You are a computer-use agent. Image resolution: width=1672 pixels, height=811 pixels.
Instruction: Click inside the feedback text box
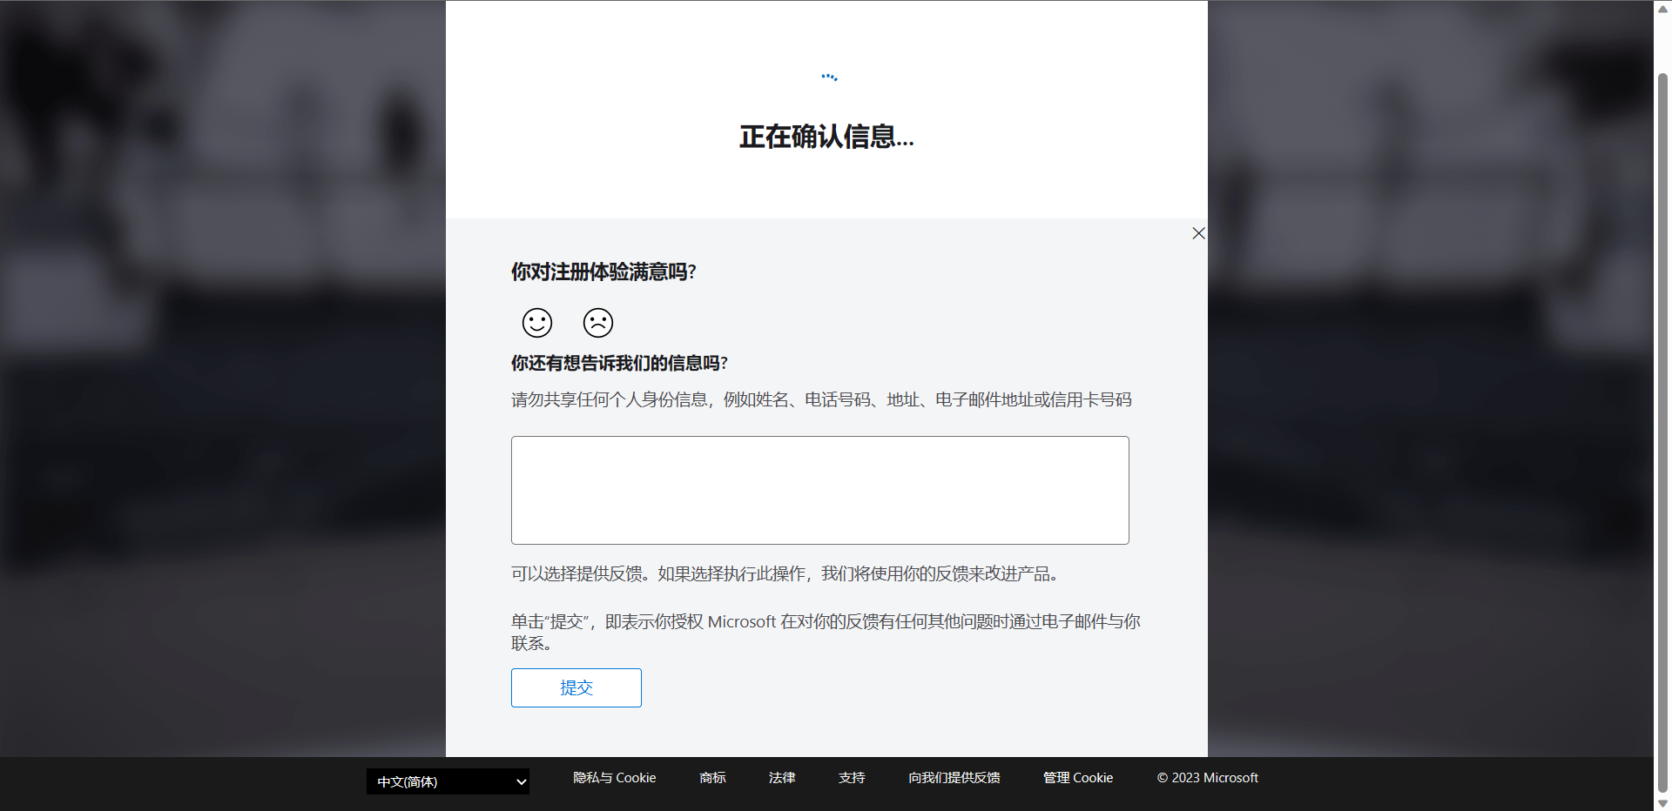coord(819,490)
